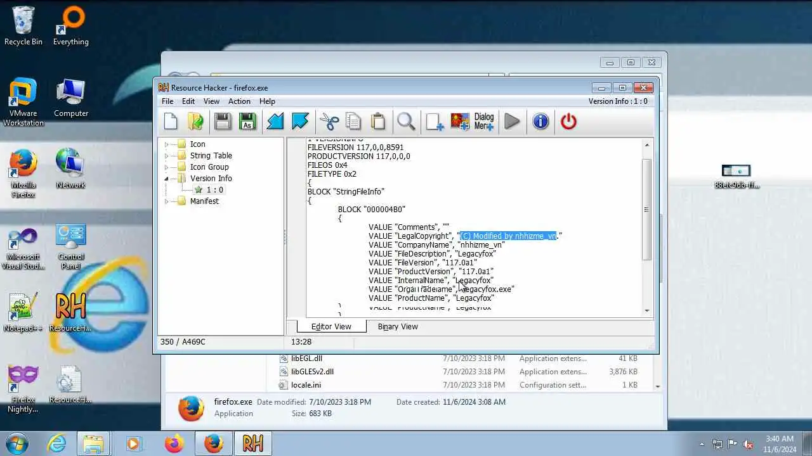Select the String Table folder
The image size is (812, 456).
coord(204,156)
